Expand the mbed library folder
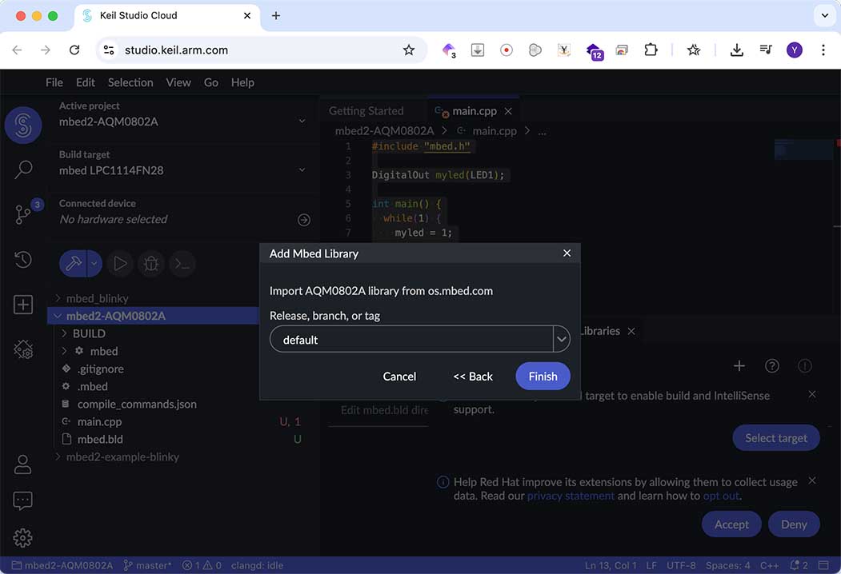Image resolution: width=841 pixels, height=574 pixels. pyautogui.click(x=64, y=351)
